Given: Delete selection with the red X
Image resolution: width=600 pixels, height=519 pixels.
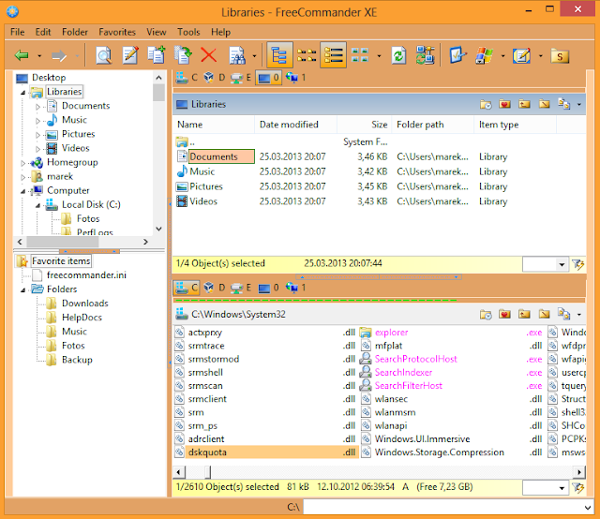Looking at the screenshot, I should [209, 55].
